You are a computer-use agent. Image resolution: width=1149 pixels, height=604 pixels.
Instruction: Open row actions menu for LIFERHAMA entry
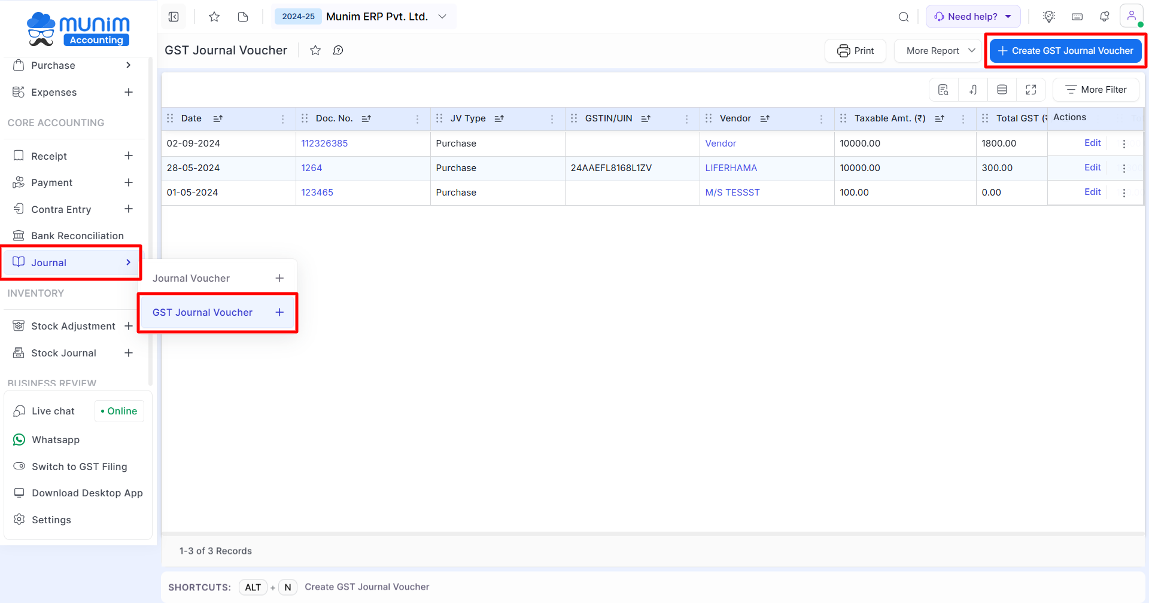click(x=1124, y=168)
